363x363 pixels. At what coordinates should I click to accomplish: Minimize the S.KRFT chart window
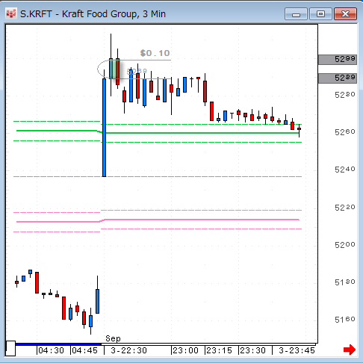pos(296,14)
